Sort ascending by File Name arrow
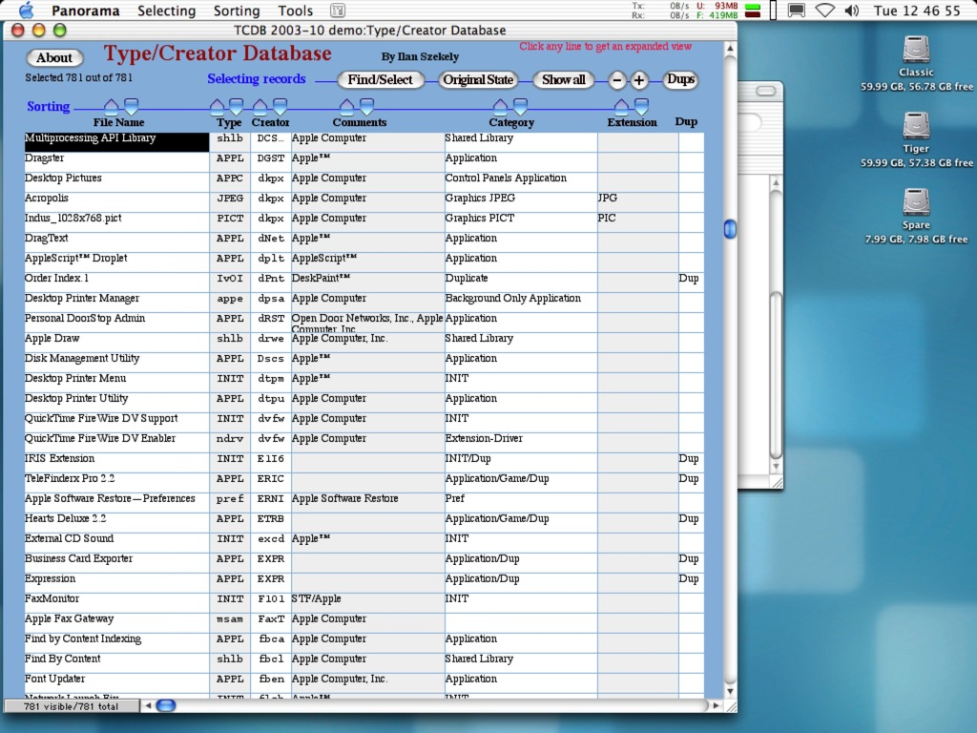The width and height of the screenshot is (977, 733). click(x=111, y=106)
